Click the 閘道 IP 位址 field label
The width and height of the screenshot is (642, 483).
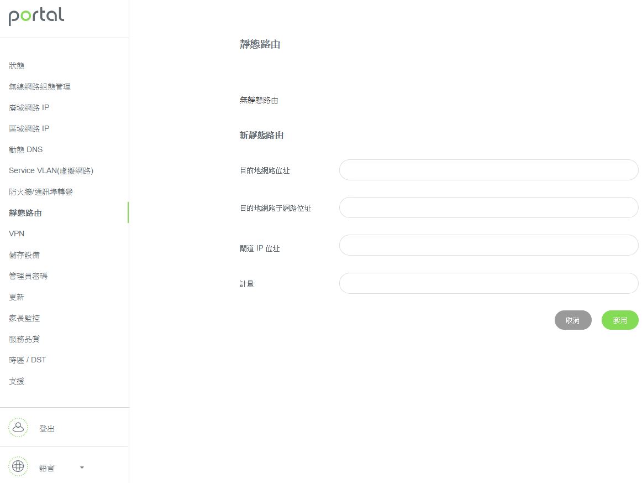(x=260, y=248)
